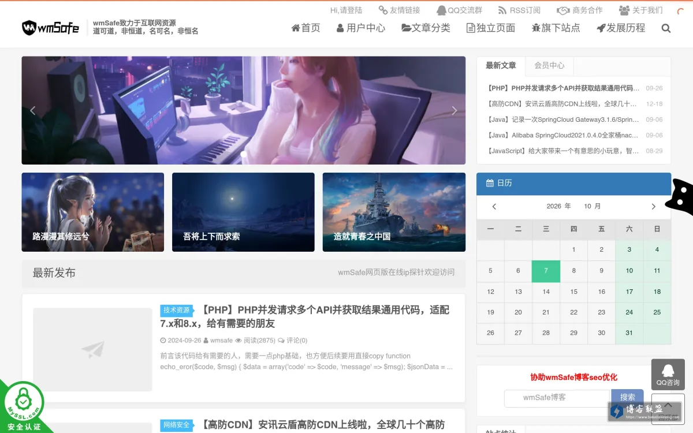The height and width of the screenshot is (433, 693).
Task: Click 技术资源 category tag
Action: coord(176,310)
